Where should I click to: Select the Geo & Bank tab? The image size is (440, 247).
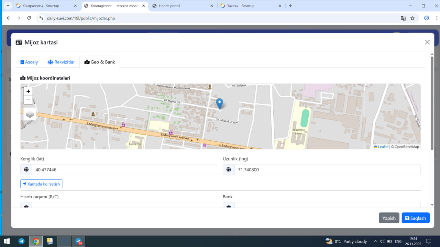[100, 62]
